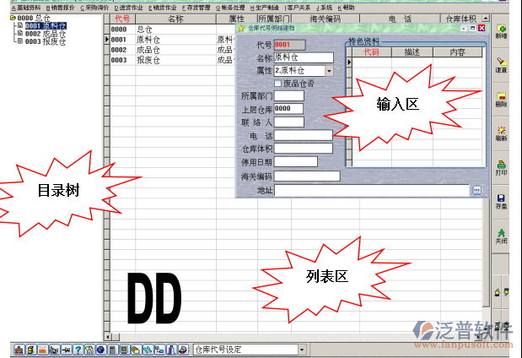Open the 仓库代号设定 combo box at bottom

pyautogui.click(x=301, y=350)
